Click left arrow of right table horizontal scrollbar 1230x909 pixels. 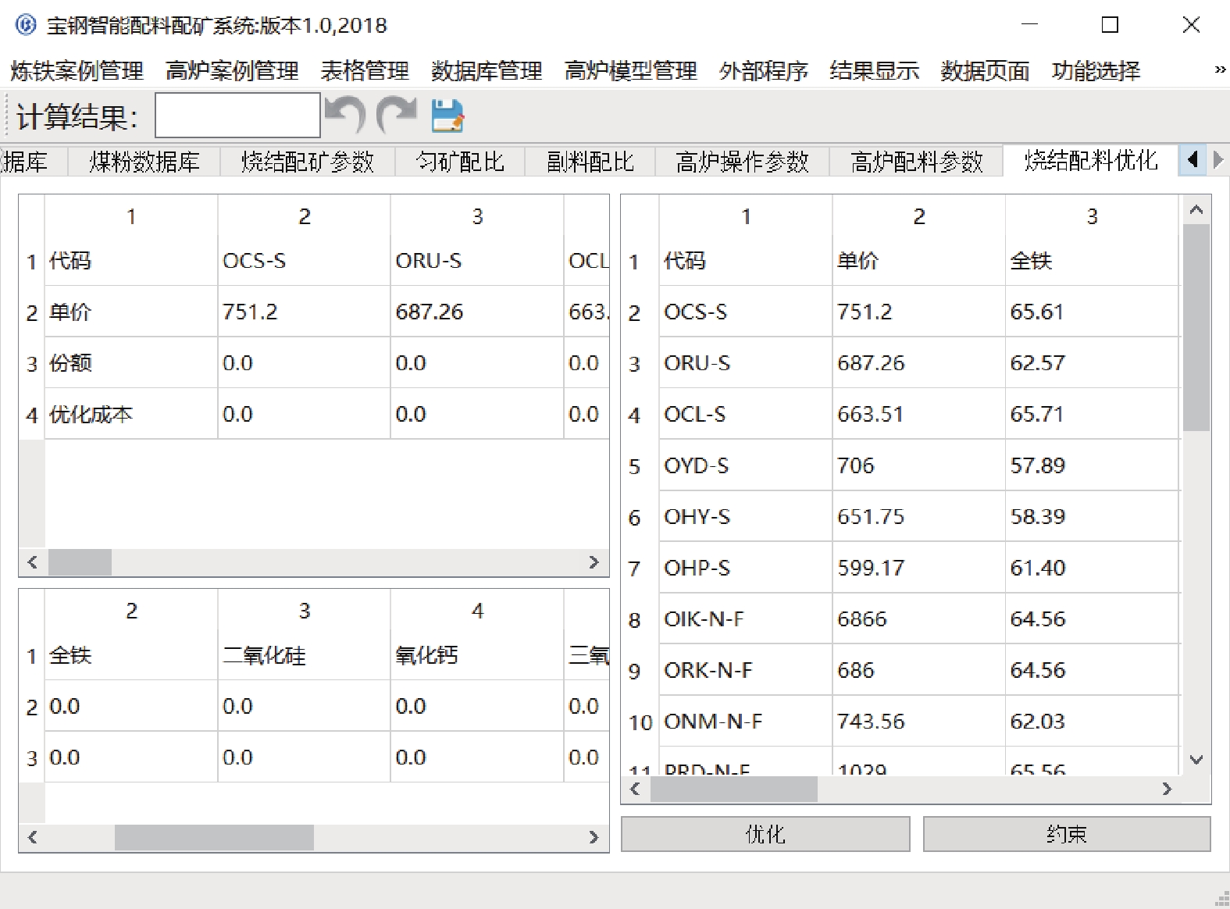[x=635, y=789]
